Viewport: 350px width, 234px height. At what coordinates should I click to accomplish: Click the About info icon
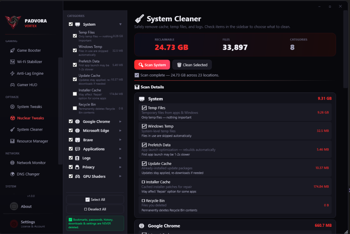14,206
